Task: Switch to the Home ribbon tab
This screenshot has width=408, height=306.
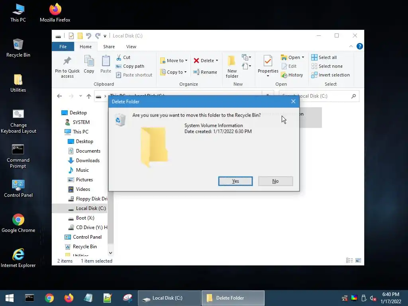Action: [86, 47]
